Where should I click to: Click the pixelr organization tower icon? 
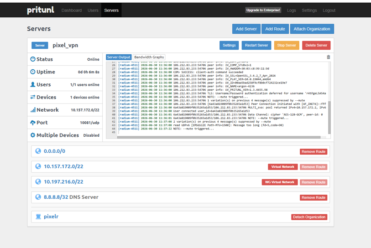pos(38,217)
